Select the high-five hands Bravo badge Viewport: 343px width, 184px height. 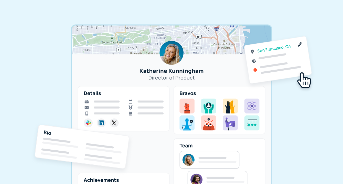pyautogui.click(x=230, y=106)
